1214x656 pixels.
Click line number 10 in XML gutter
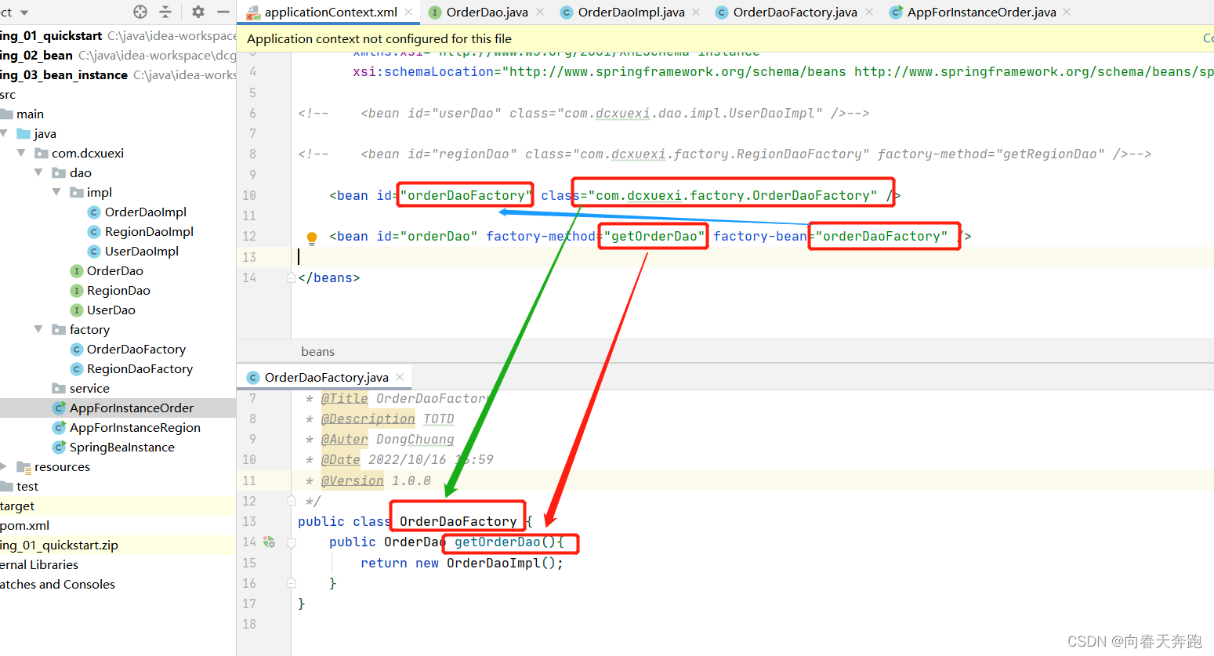tap(249, 195)
